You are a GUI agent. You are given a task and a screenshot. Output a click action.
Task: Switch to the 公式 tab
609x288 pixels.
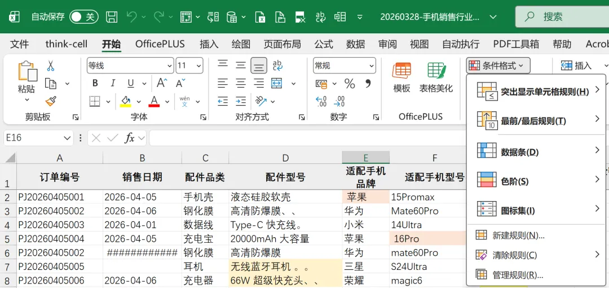[324, 44]
